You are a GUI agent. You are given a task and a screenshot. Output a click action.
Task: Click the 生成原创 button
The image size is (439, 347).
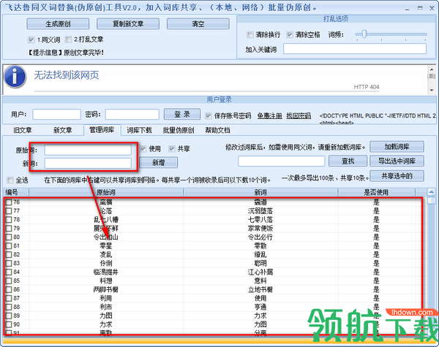click(x=58, y=24)
